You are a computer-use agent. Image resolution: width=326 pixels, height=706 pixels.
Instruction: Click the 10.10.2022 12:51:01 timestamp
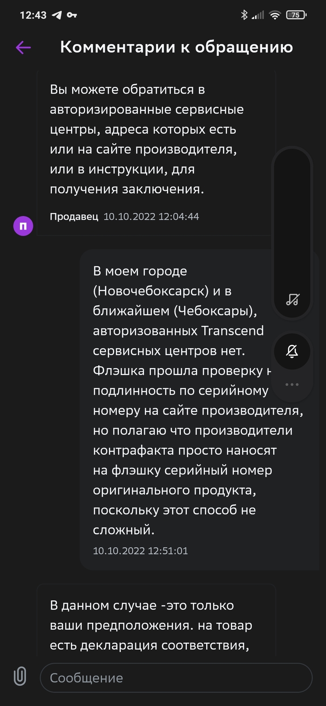(140, 551)
